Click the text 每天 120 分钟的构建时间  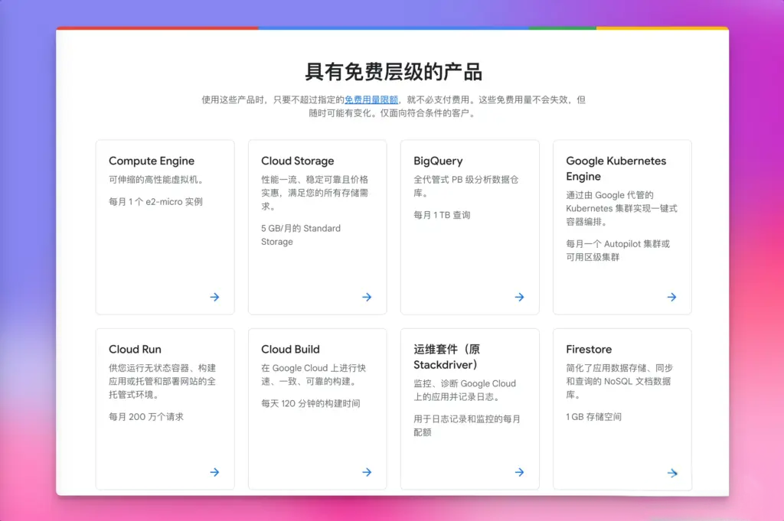click(311, 404)
